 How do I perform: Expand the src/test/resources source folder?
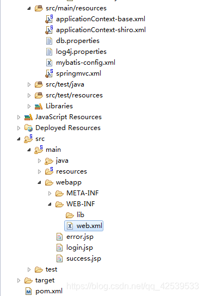click(x=29, y=96)
